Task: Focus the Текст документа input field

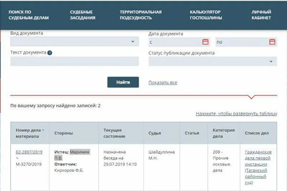Action: [x=75, y=61]
